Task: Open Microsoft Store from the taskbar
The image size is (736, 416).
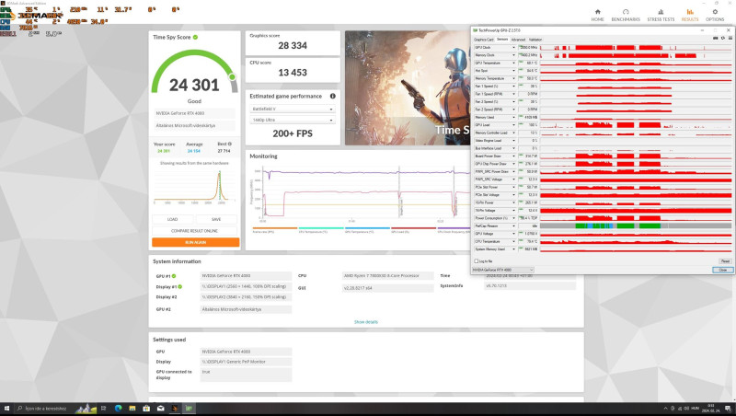Action: coord(146,409)
